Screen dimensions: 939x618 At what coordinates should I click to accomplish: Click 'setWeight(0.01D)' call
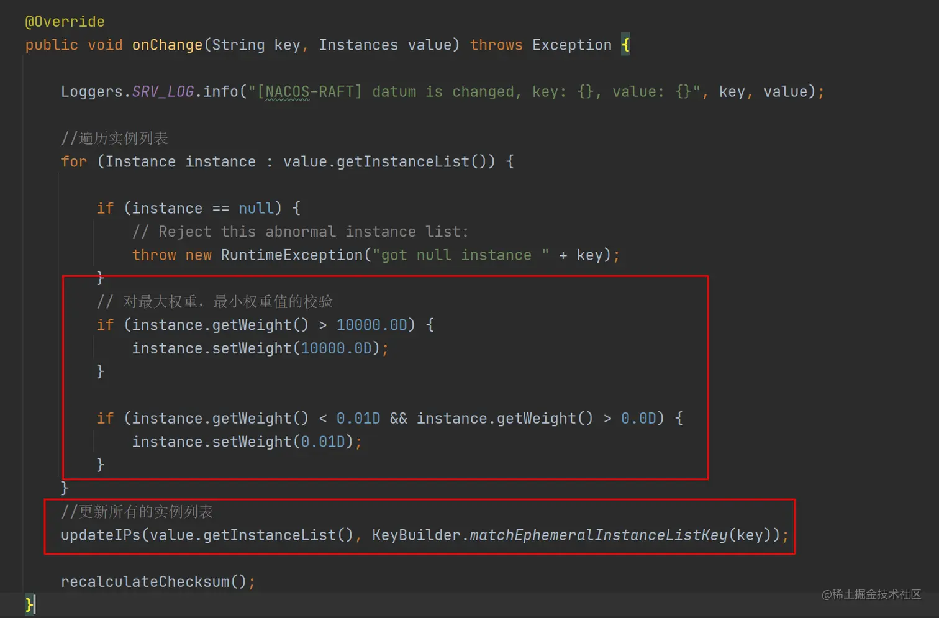[x=283, y=442]
